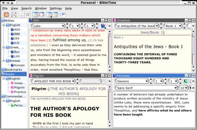
Task: Open the search magnifier tool in main toolbar
Action: tap(14, 15)
